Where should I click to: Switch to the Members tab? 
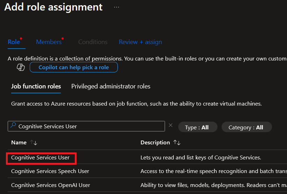(49, 42)
